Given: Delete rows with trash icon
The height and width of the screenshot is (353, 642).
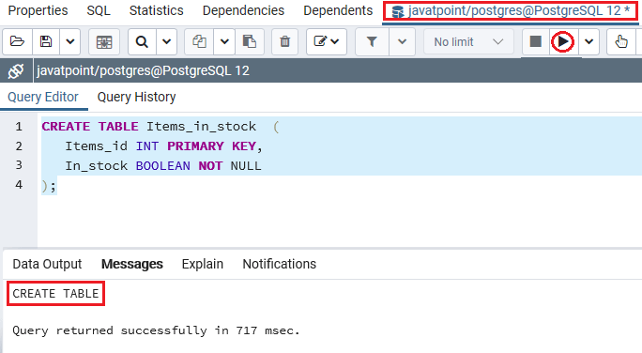Looking at the screenshot, I should point(284,41).
